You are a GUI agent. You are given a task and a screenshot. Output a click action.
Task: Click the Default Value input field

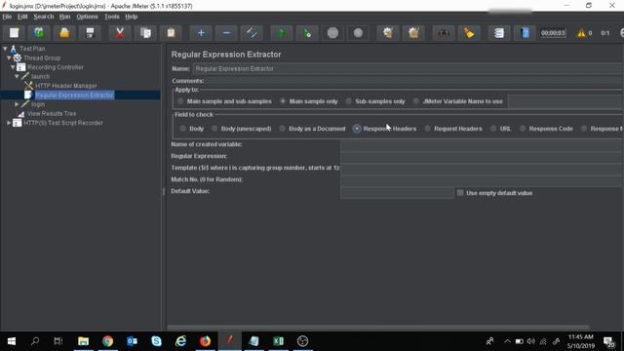pos(397,193)
